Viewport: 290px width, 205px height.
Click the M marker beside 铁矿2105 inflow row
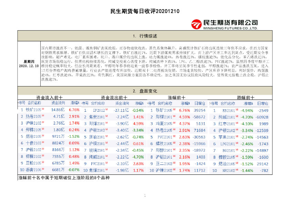click(x=43, y=109)
